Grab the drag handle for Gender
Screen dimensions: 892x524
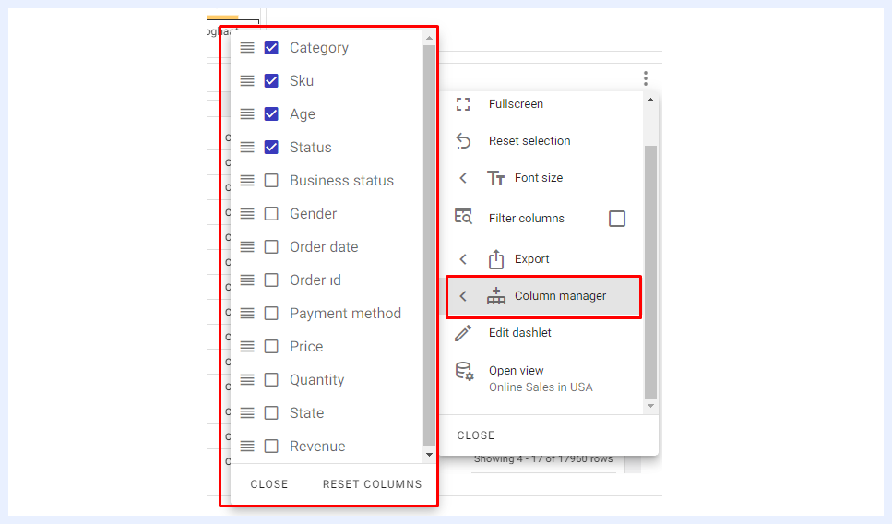(247, 213)
